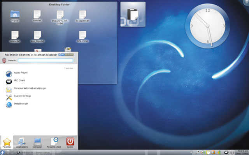Click the panel digital clock
This screenshot has height=155, width=249.
point(243,152)
